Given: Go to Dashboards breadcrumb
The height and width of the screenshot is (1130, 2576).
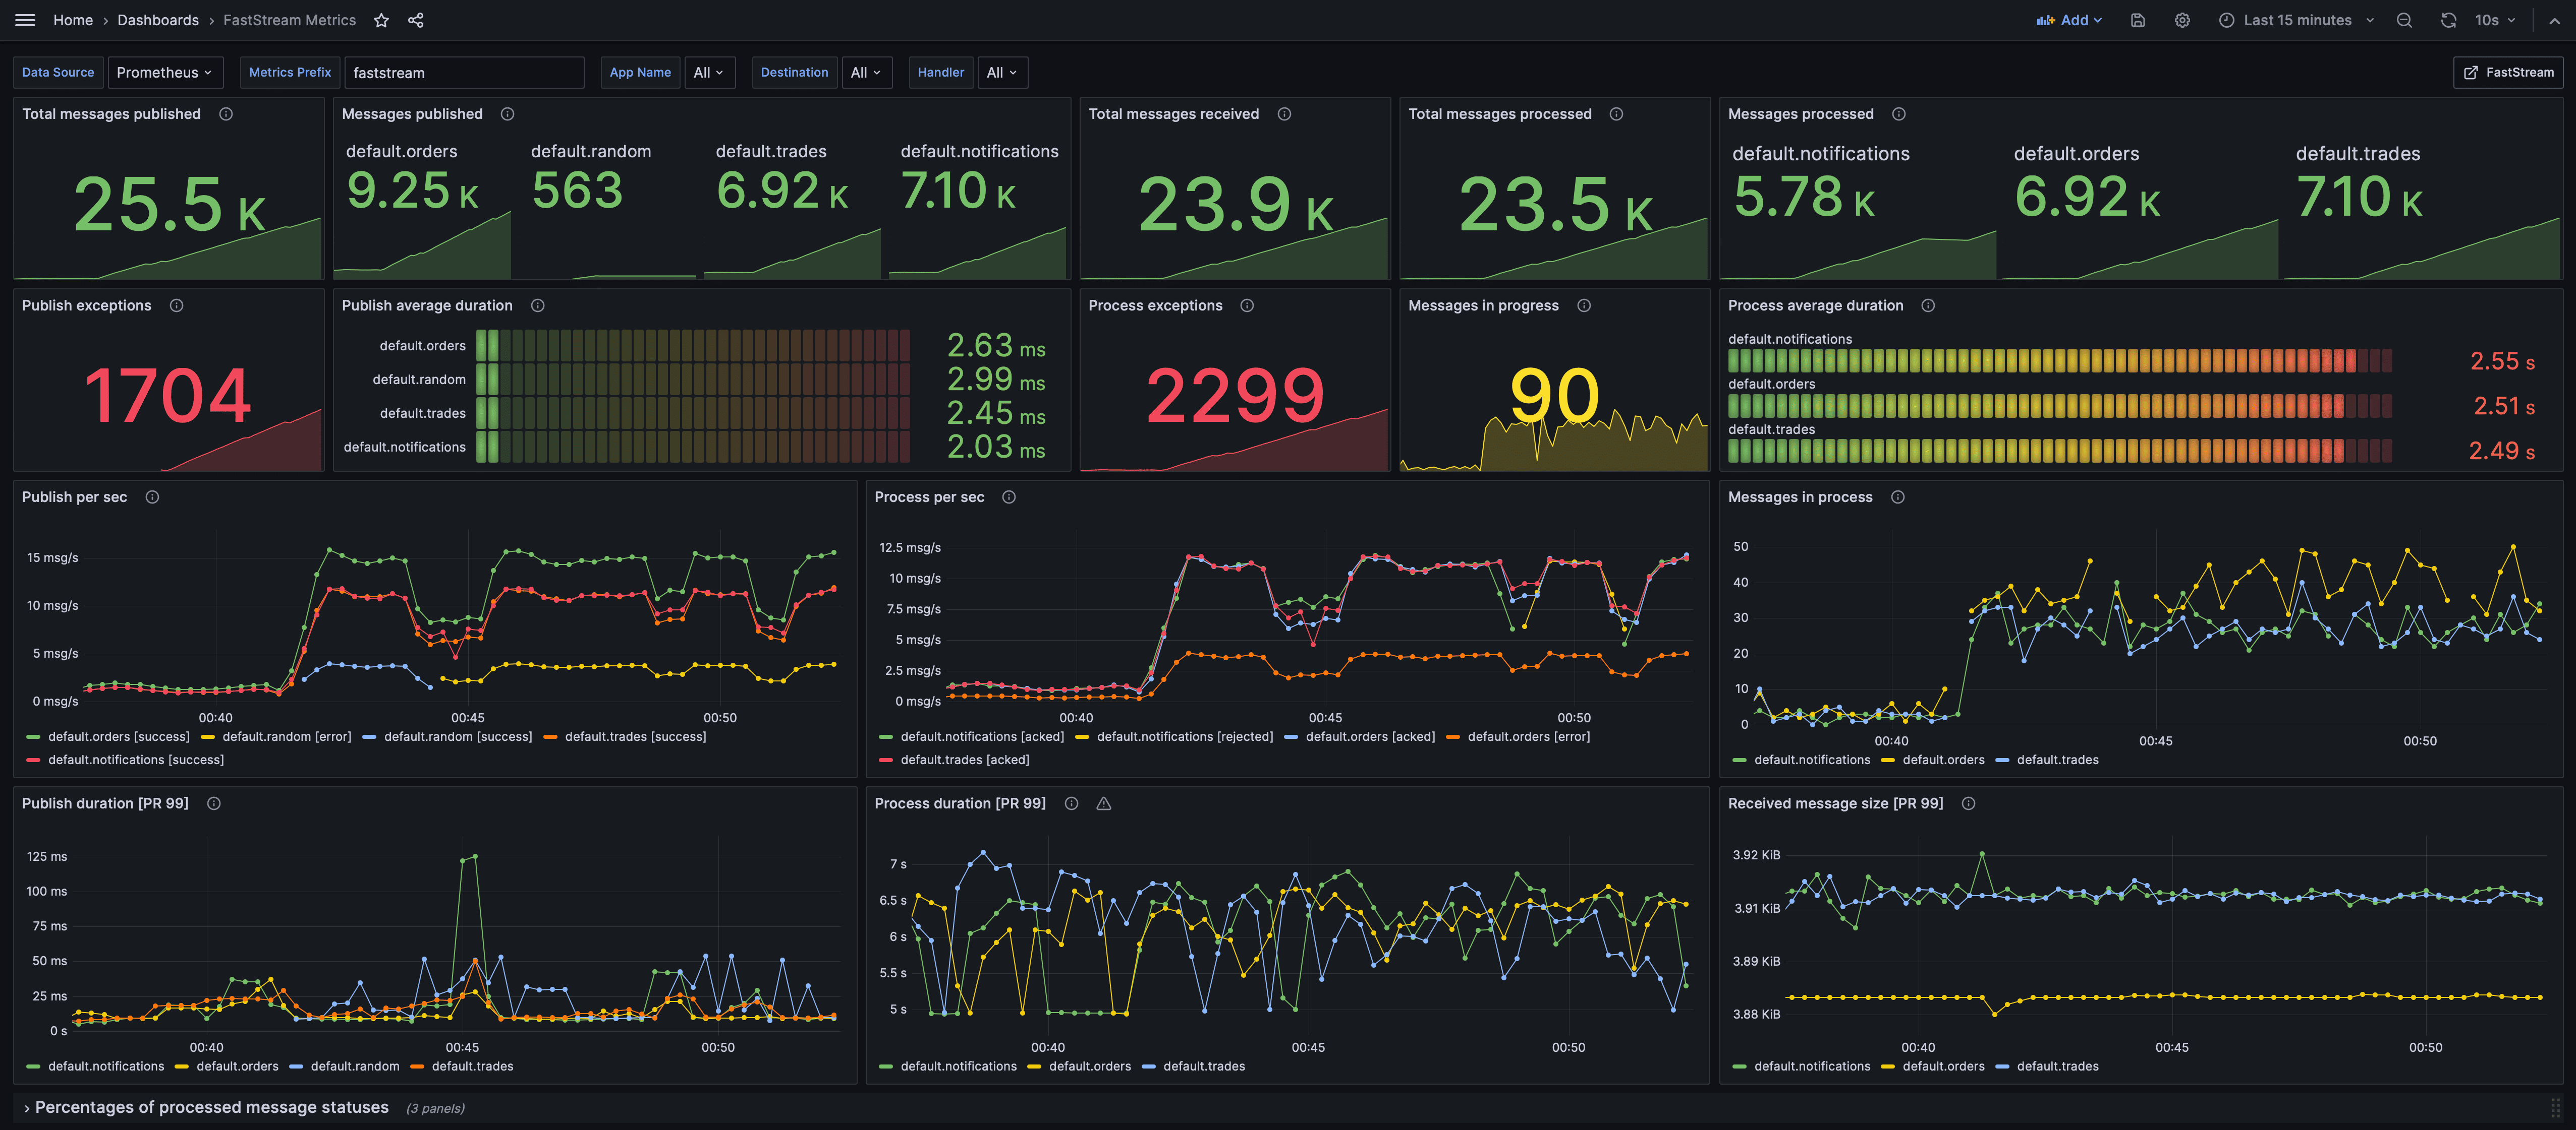Looking at the screenshot, I should [158, 20].
